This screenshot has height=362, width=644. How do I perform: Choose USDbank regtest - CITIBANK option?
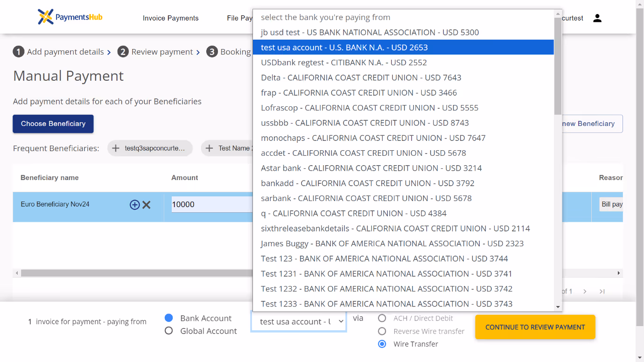tap(403, 63)
